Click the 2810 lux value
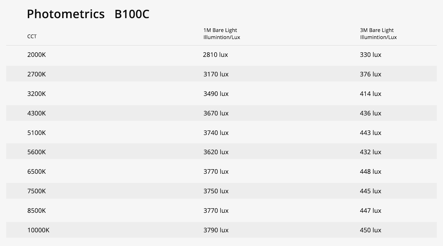 [x=215, y=55]
